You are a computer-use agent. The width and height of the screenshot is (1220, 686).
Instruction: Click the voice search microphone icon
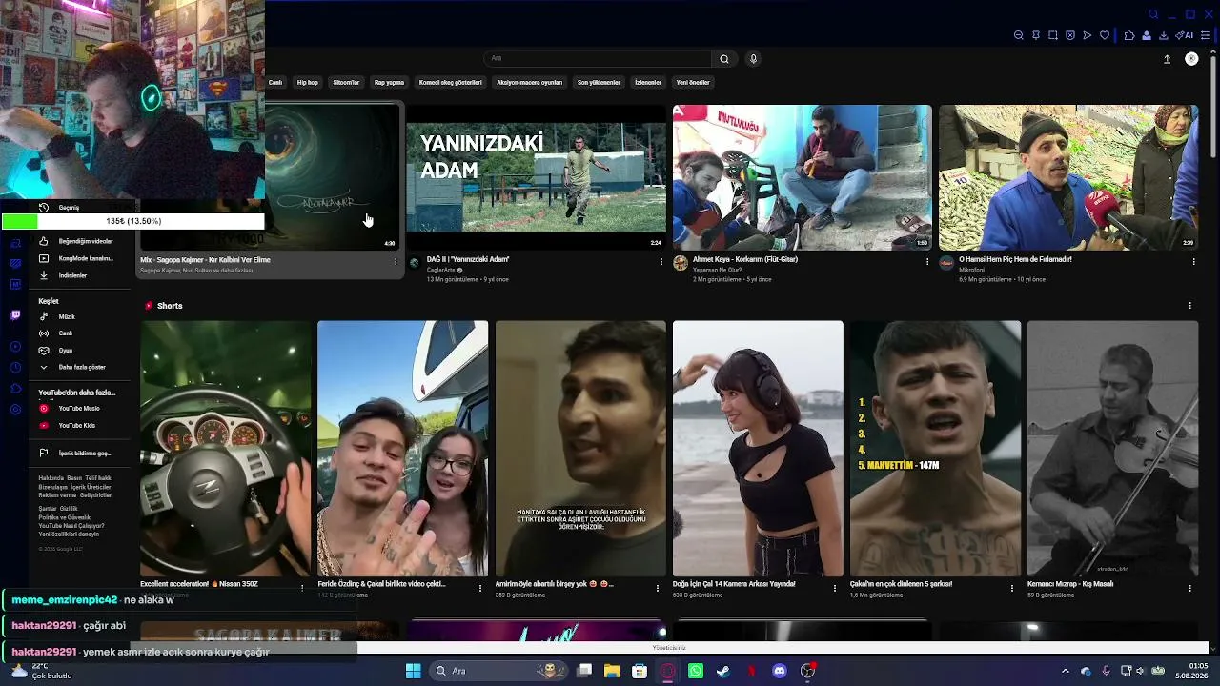click(753, 59)
